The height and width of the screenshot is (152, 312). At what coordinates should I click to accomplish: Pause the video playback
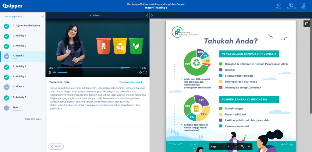pyautogui.click(x=50, y=72)
